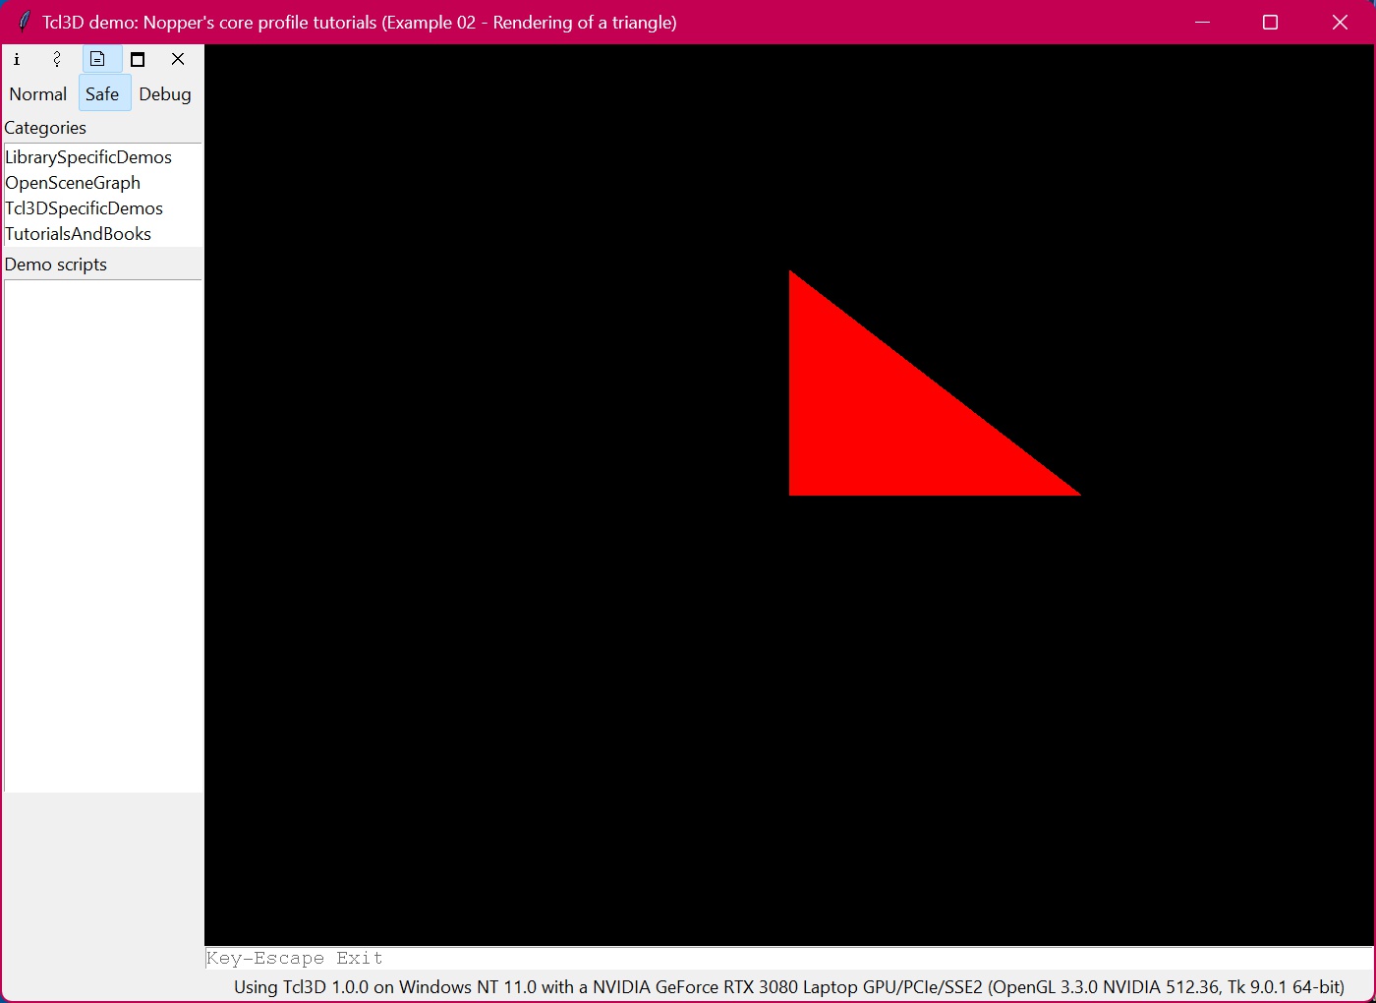Select the Debug run mode
This screenshot has width=1376, height=1003.
click(x=165, y=94)
